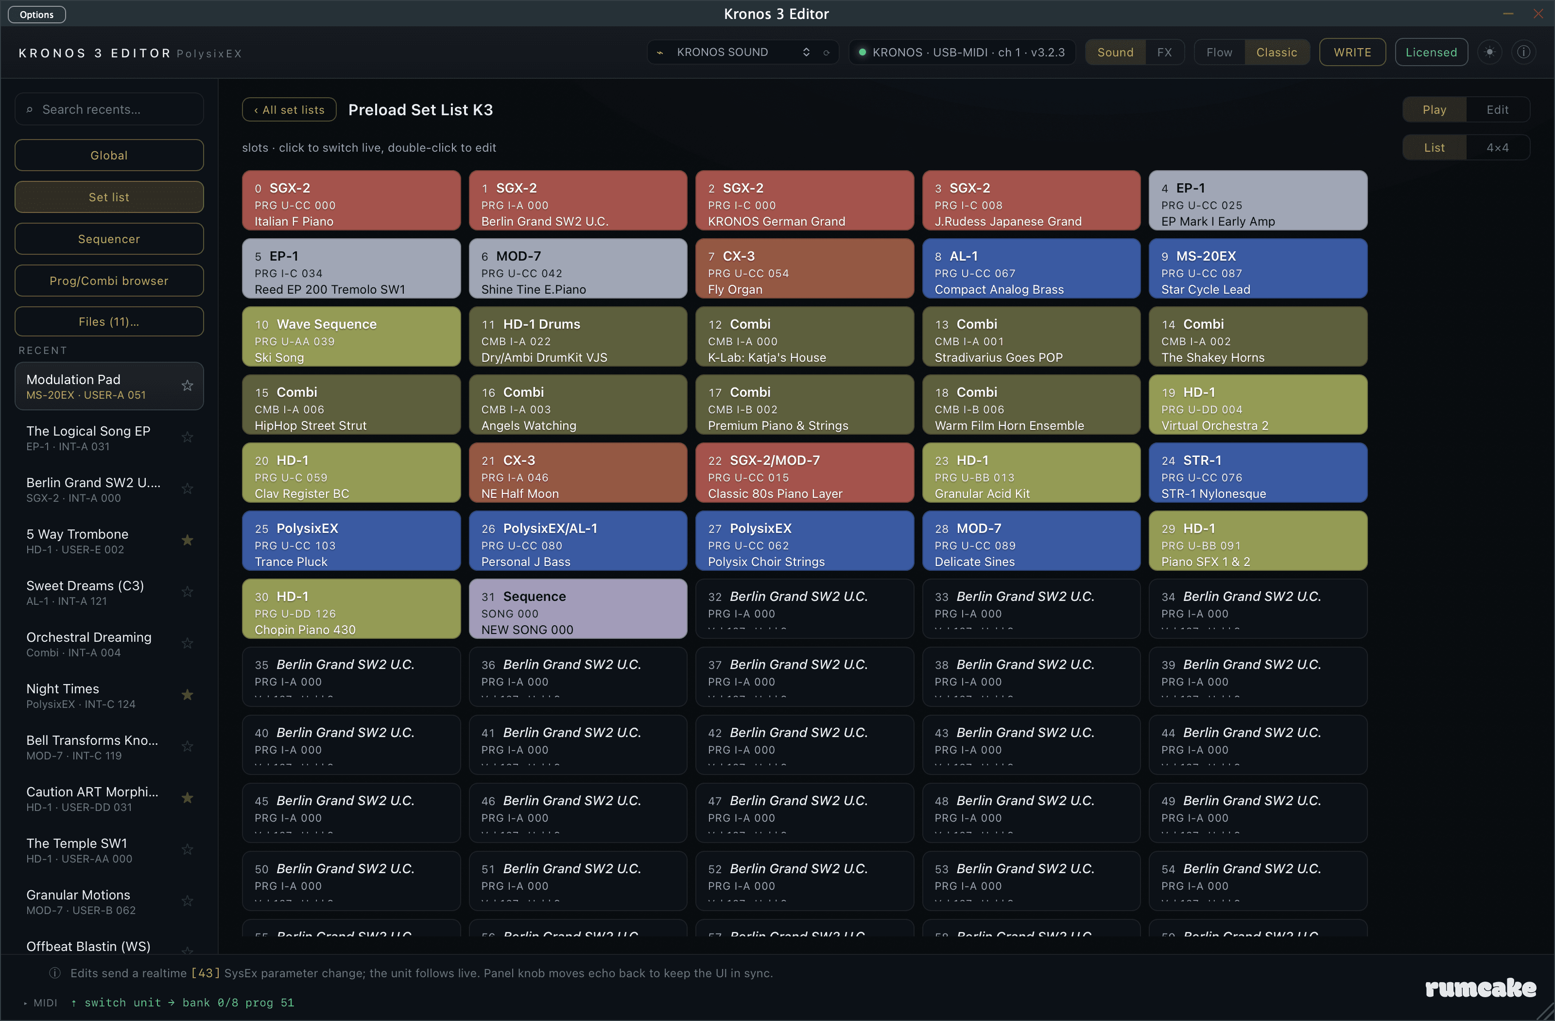This screenshot has width=1555, height=1021.
Task: Unstar the Caution ART Morphi recent
Action: pos(188,798)
